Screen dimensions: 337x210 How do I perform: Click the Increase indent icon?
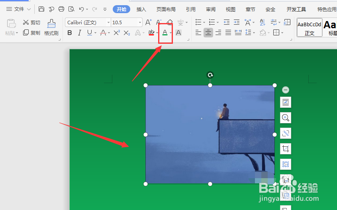point(237,22)
